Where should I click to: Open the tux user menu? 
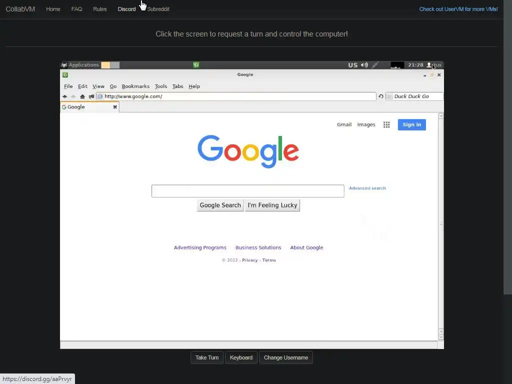coord(434,65)
